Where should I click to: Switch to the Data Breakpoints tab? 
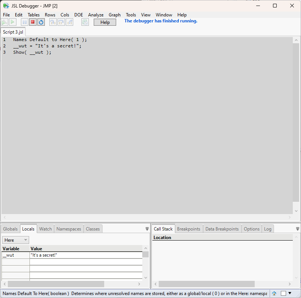pyautogui.click(x=222, y=229)
